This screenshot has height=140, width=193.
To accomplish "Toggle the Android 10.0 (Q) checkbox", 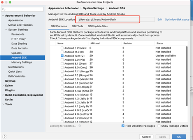I will (x=62, y=56).
